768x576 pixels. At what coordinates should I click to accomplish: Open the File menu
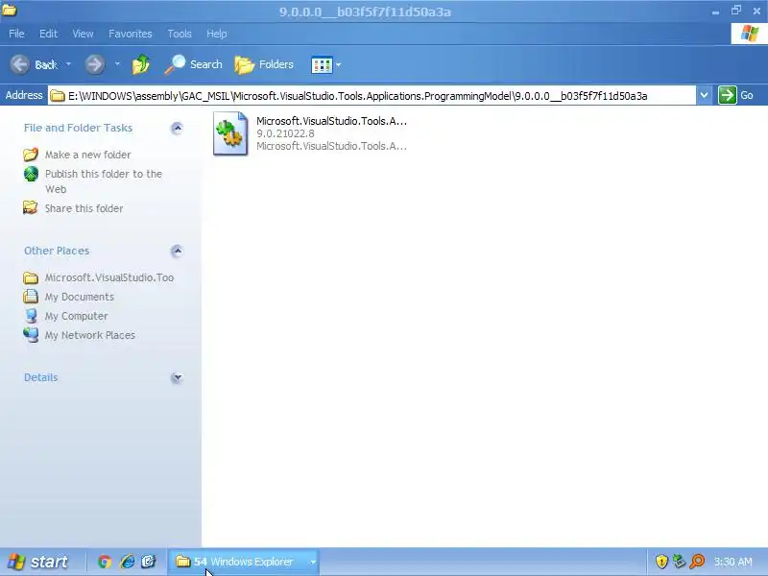(16, 34)
